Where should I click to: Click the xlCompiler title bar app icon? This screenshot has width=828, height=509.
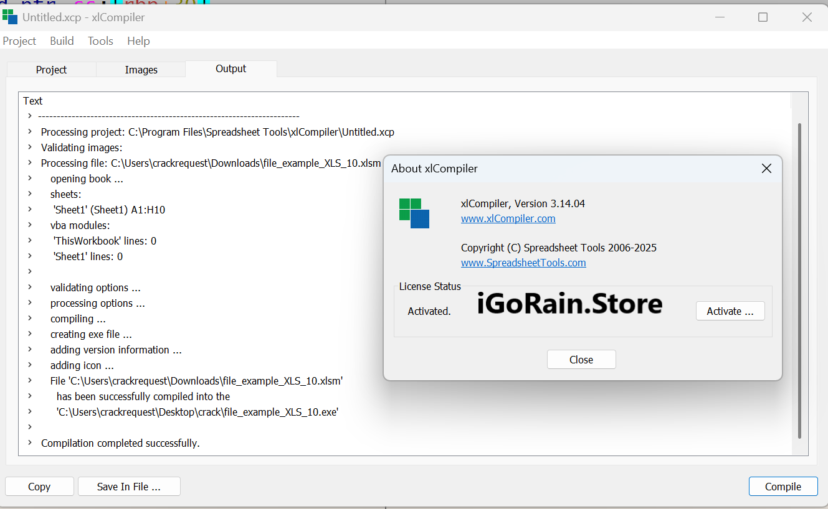click(x=10, y=17)
